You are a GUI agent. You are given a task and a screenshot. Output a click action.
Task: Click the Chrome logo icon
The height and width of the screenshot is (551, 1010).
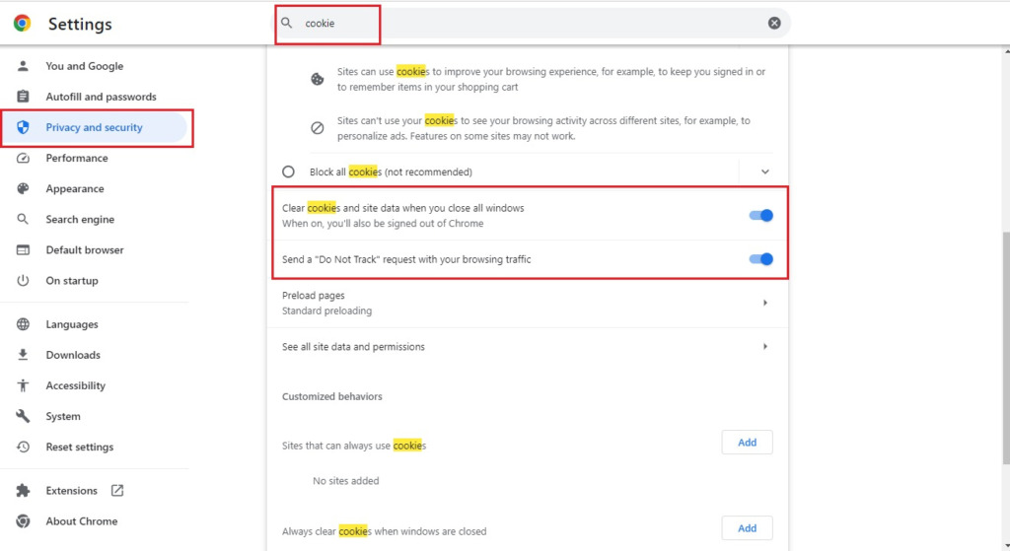coord(22,24)
